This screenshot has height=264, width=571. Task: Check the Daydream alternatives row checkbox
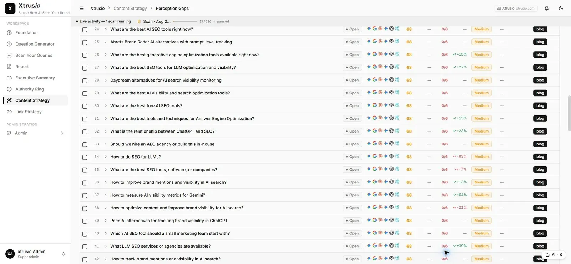click(85, 81)
